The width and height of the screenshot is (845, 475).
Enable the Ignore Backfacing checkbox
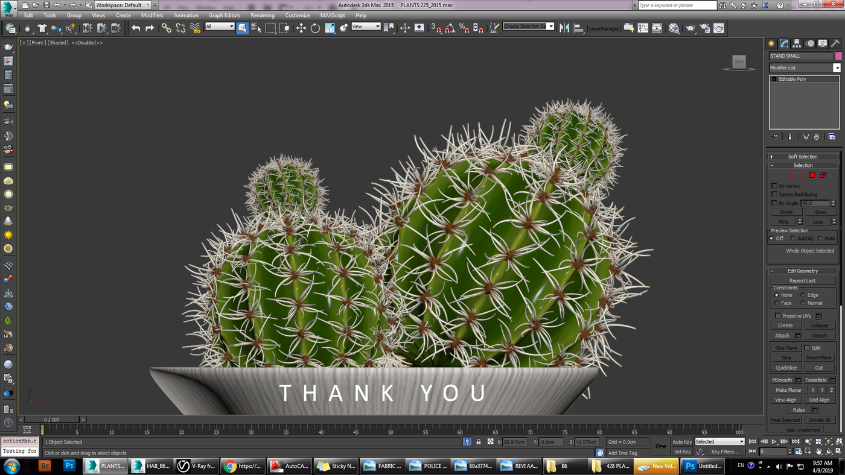pos(774,194)
